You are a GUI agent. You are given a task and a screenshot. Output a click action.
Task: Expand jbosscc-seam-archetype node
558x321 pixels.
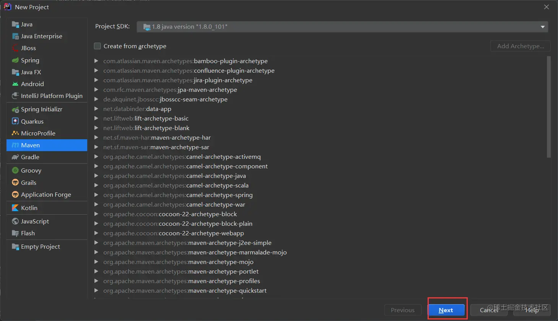[96, 99]
